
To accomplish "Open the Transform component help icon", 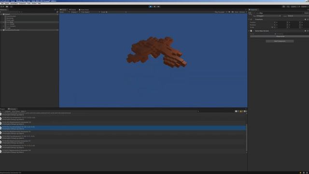I will tap(305, 19).
